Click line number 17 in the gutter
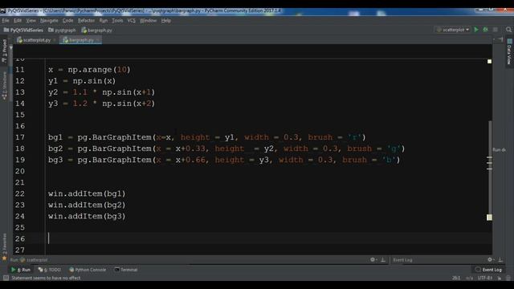Screen dimensions: 514x289 pos(20,137)
